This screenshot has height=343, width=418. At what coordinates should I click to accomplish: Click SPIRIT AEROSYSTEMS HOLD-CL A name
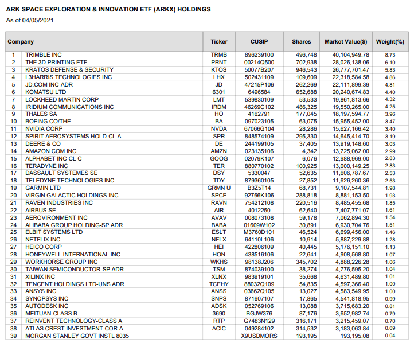73,137
